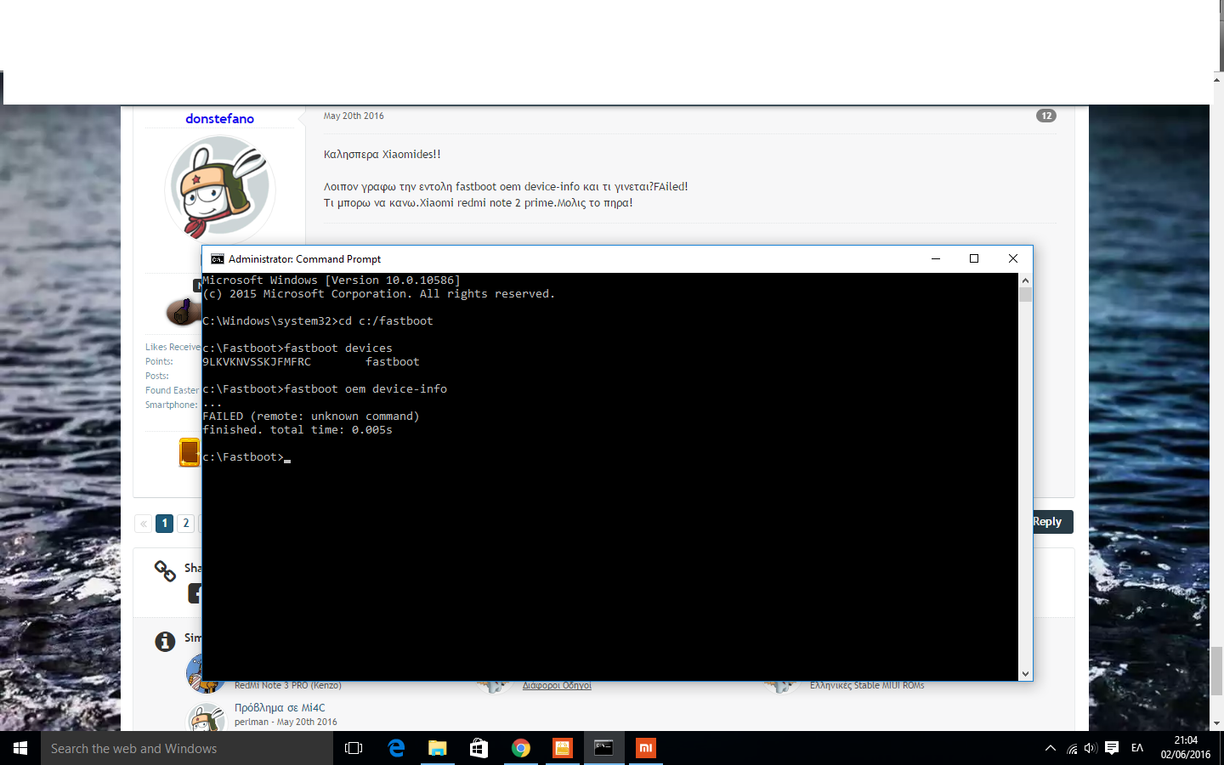Click the FAILED (remote: unknown command) line
This screenshot has width=1224, height=765.
click(311, 416)
